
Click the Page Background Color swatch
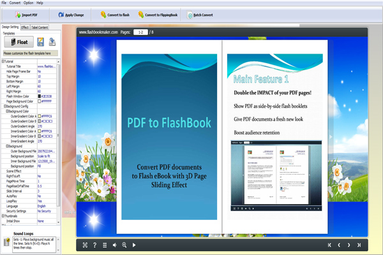[x=40, y=101]
